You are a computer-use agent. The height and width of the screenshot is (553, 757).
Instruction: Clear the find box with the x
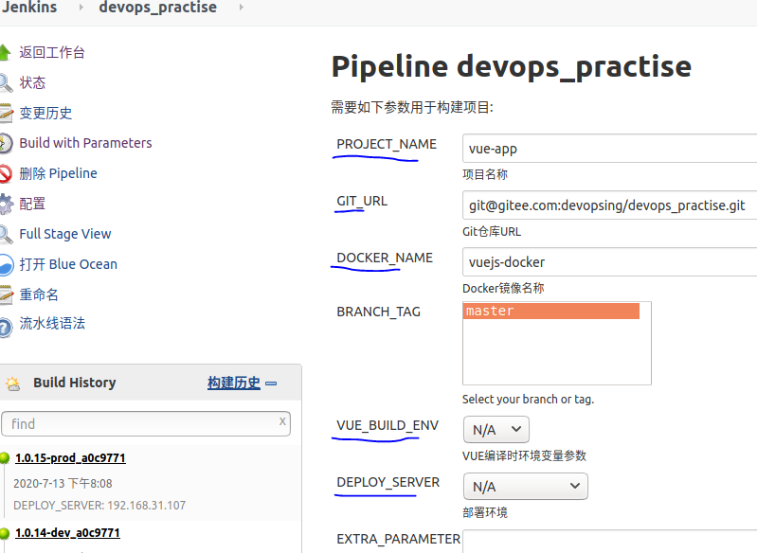point(282,421)
